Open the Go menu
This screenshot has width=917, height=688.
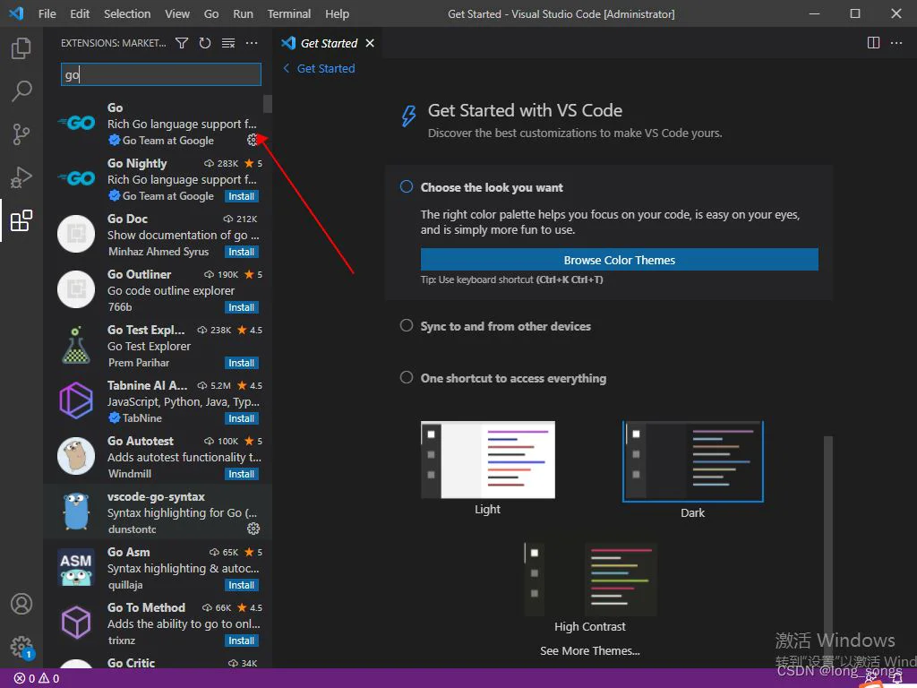[211, 13]
